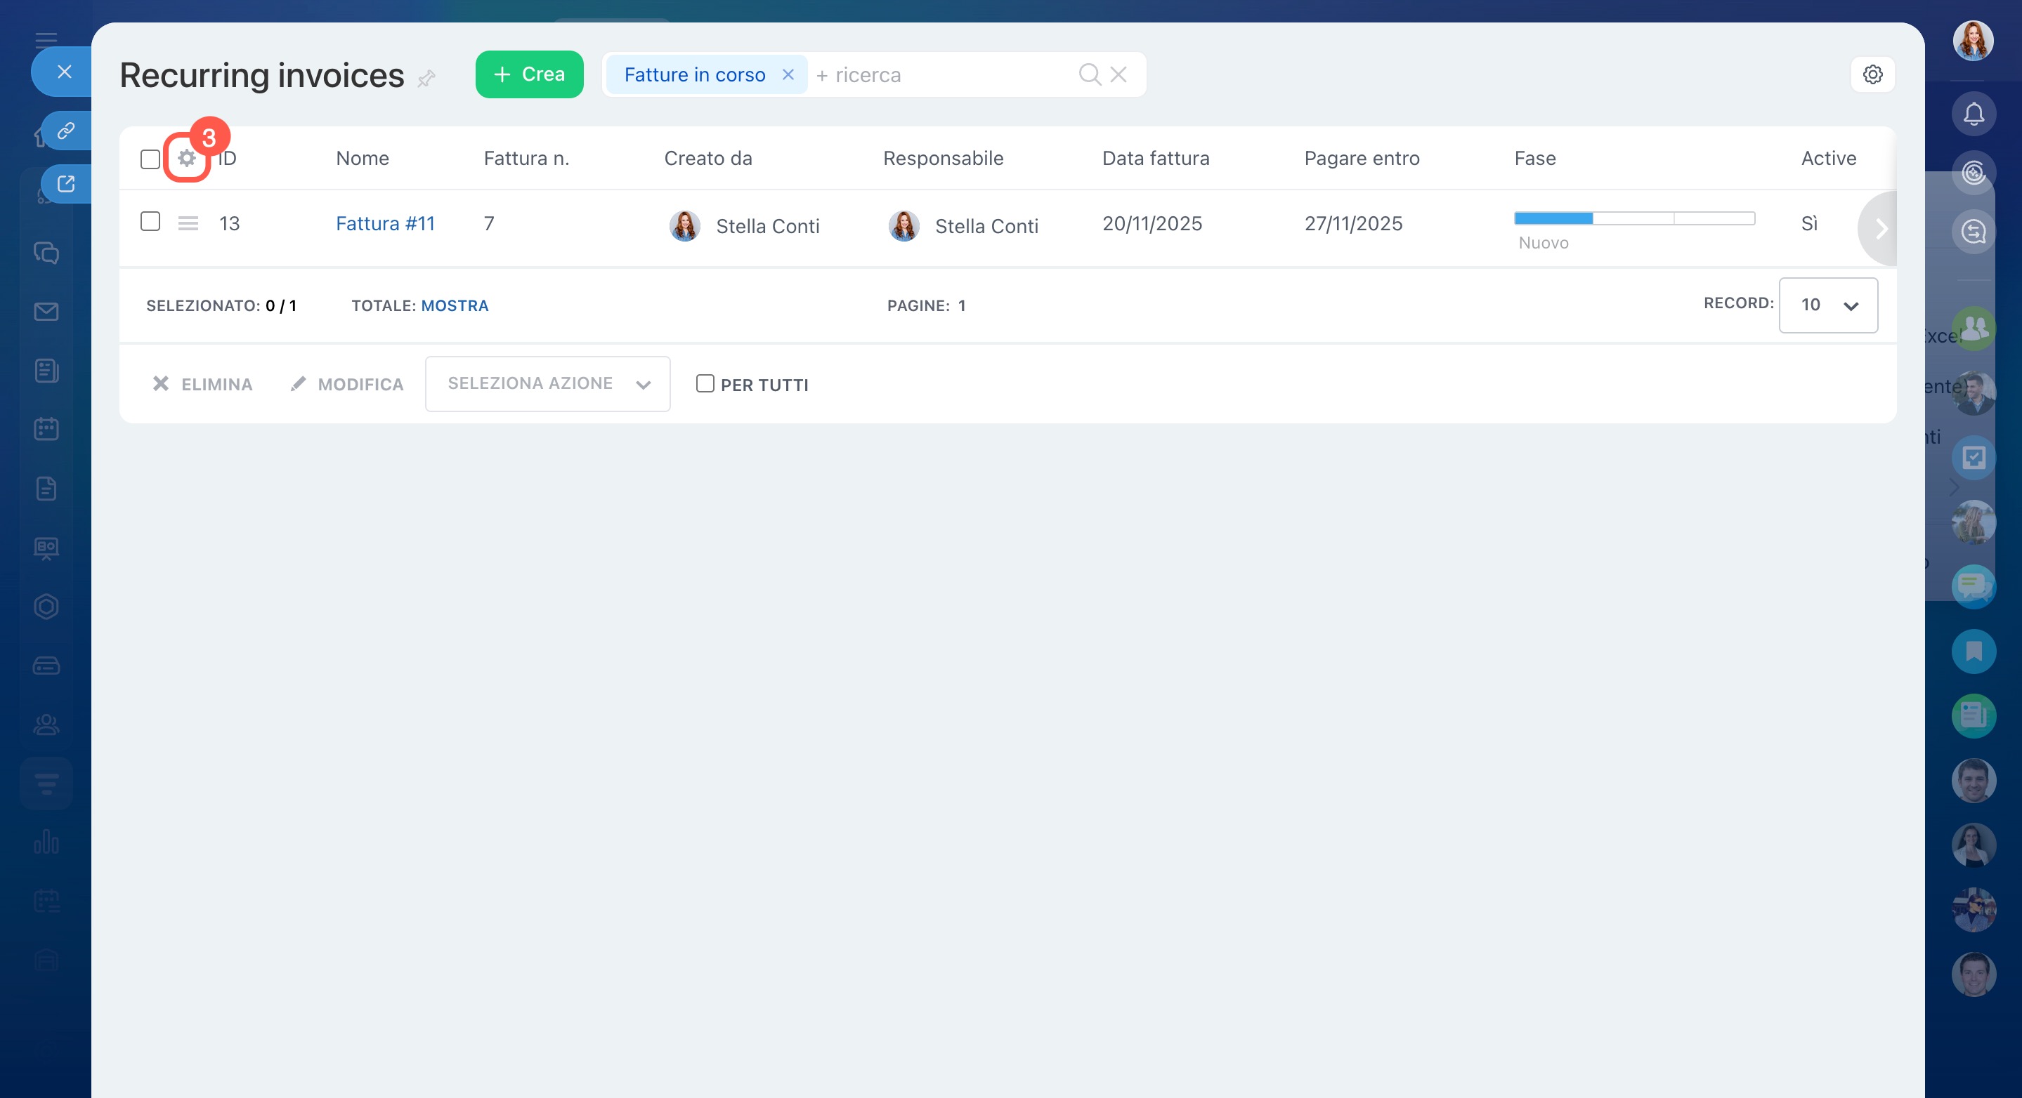The image size is (2022, 1098).
Task: Open page settings gear at top right
Action: point(1873,74)
